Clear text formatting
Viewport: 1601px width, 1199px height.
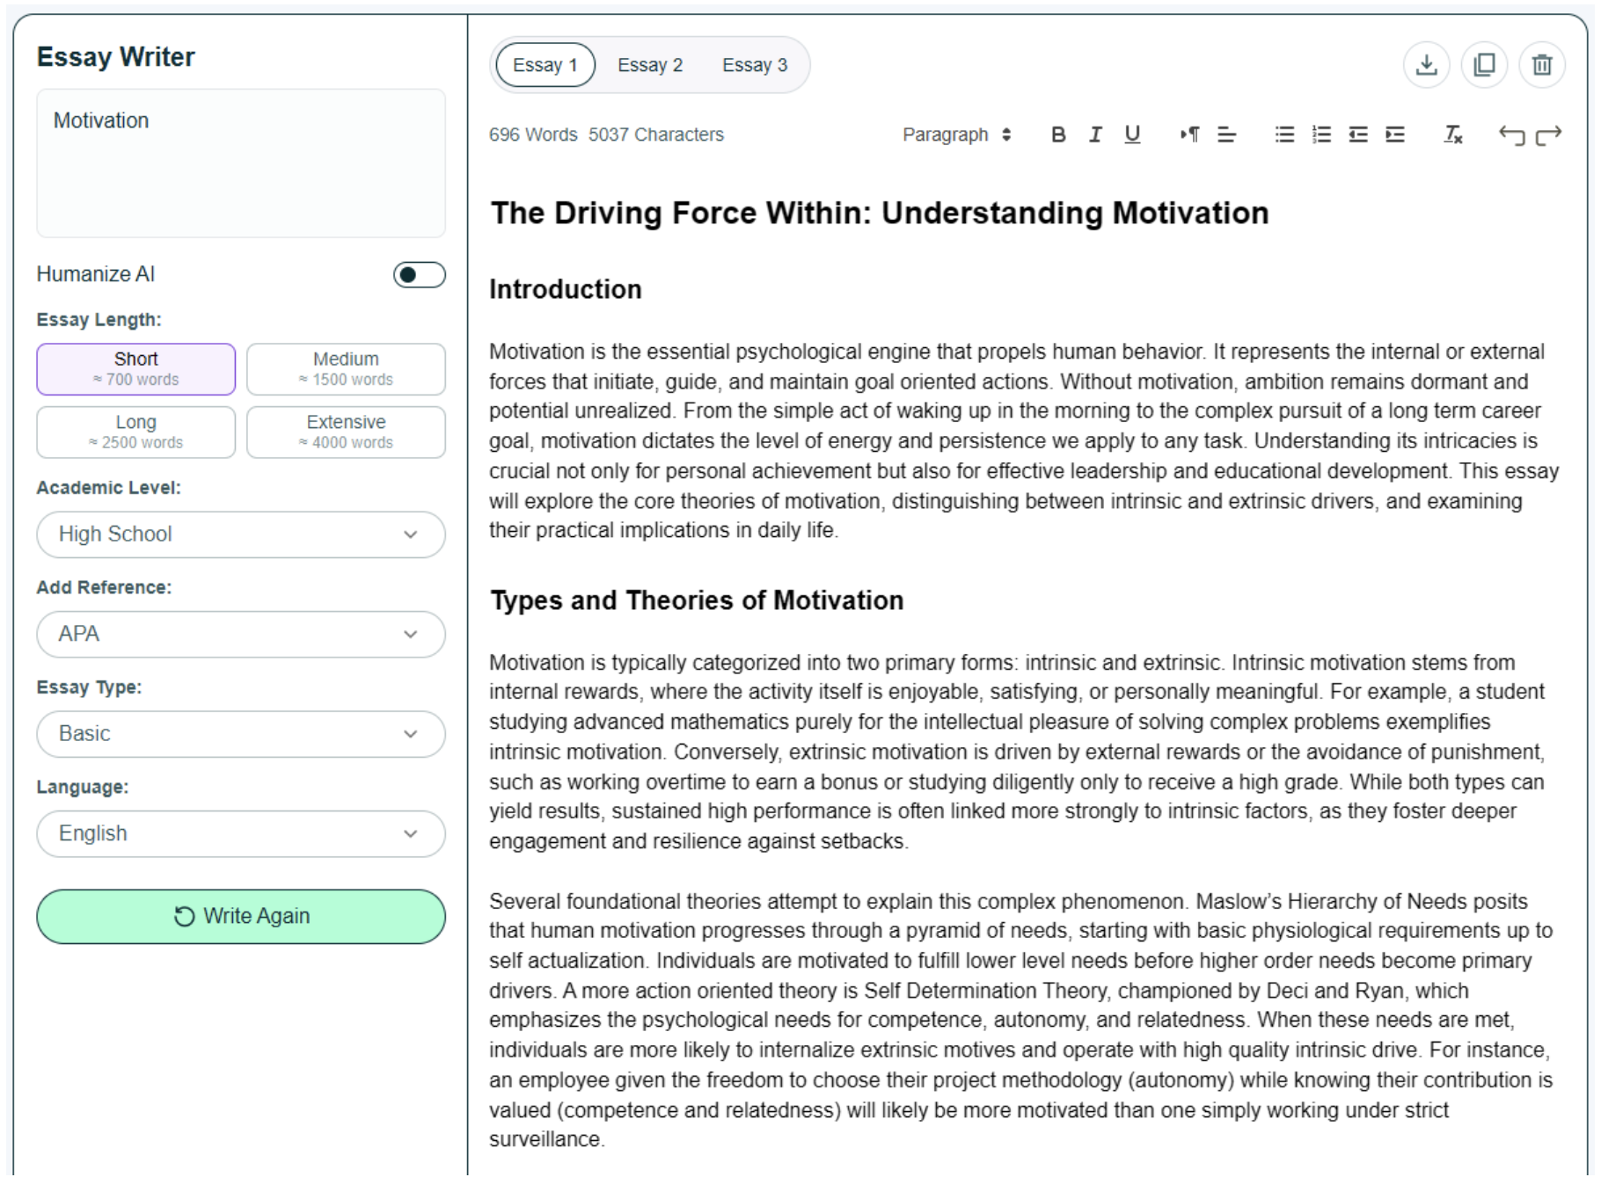[1452, 134]
